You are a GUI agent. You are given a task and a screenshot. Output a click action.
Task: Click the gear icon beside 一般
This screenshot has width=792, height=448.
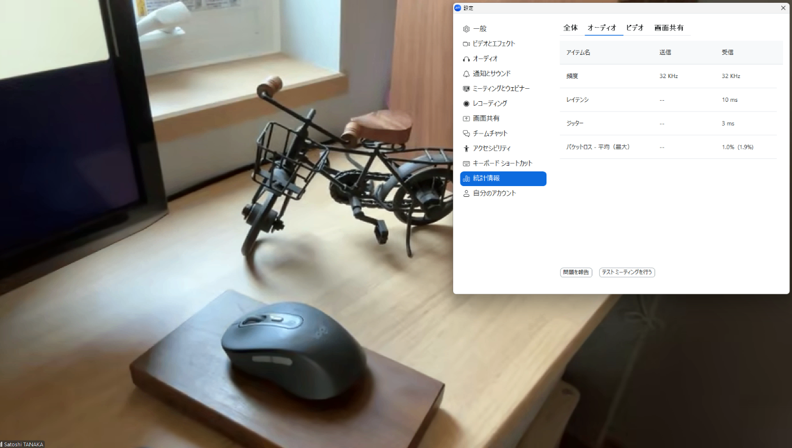(x=466, y=29)
